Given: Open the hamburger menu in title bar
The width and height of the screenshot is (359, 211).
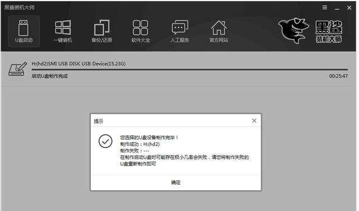Looking at the screenshot, I should (325, 7).
